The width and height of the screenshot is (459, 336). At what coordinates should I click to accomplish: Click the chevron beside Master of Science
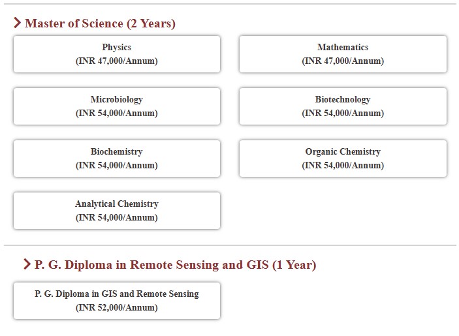(18, 23)
